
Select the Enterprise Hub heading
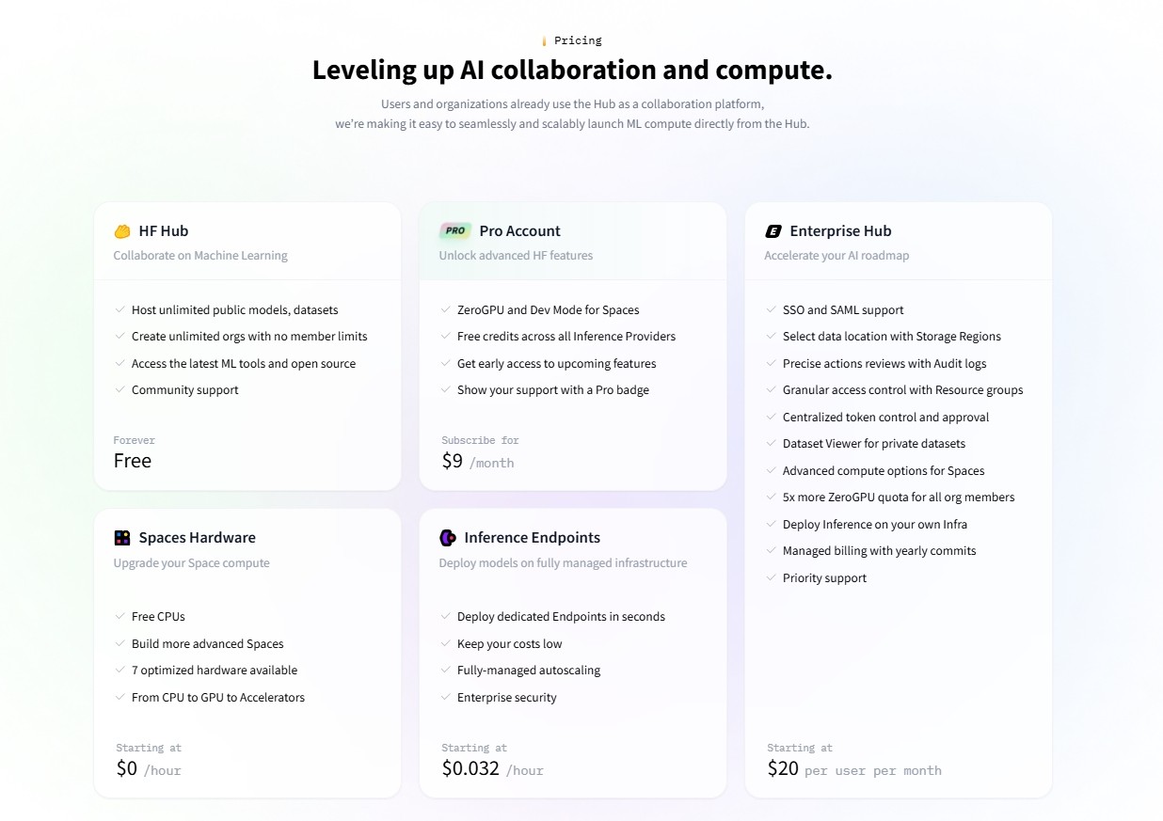(x=840, y=231)
